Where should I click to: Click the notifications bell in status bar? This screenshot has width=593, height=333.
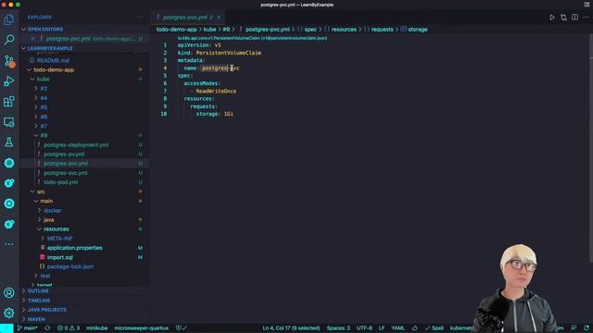tap(587, 328)
